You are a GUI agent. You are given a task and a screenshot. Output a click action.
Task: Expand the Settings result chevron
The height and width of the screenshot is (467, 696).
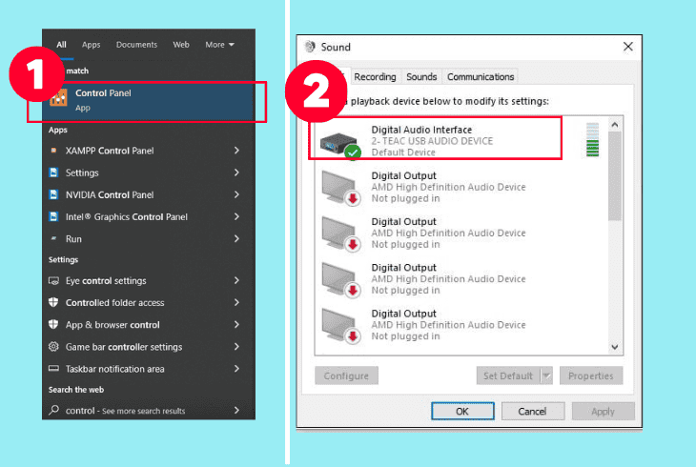pos(236,173)
